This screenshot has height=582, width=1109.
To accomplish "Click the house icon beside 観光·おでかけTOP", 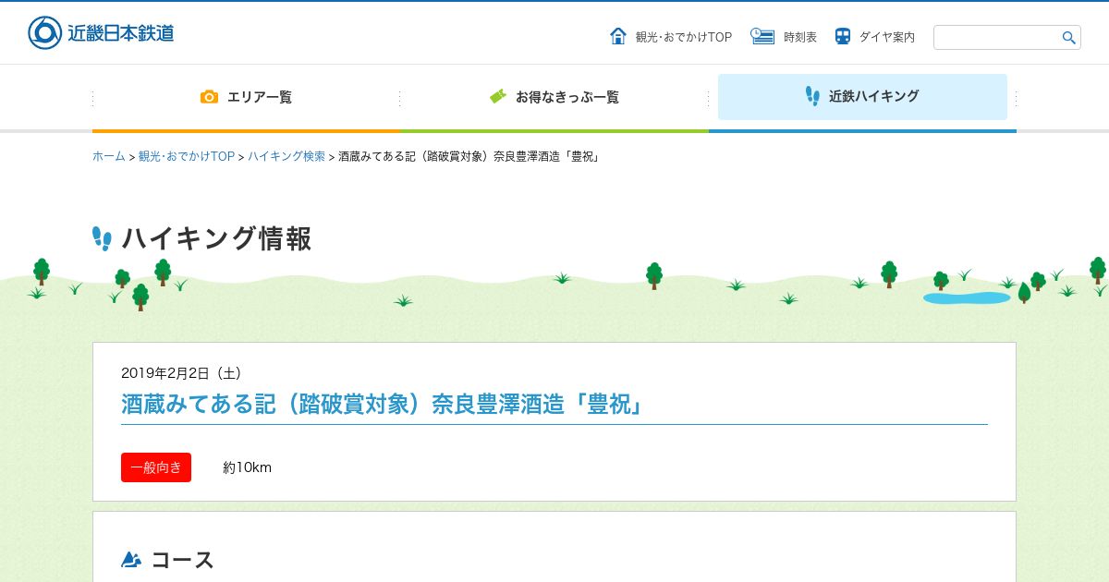I will coord(618,36).
